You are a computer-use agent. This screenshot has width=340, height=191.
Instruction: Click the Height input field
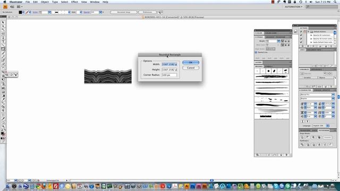pos(169,70)
